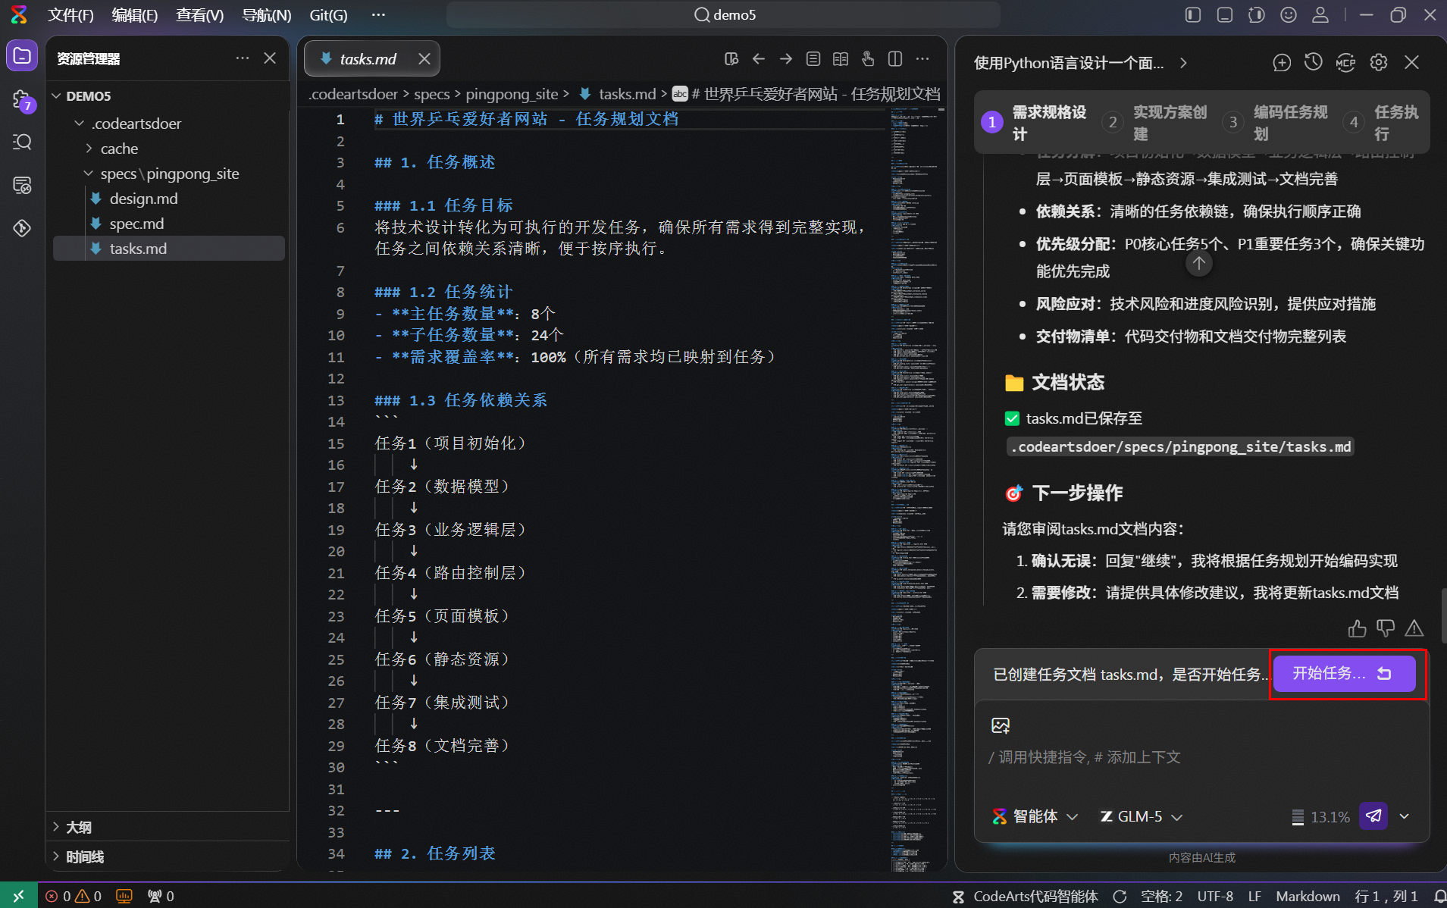The image size is (1447, 908).
Task: Give the response a thumbs up
Action: point(1358,628)
